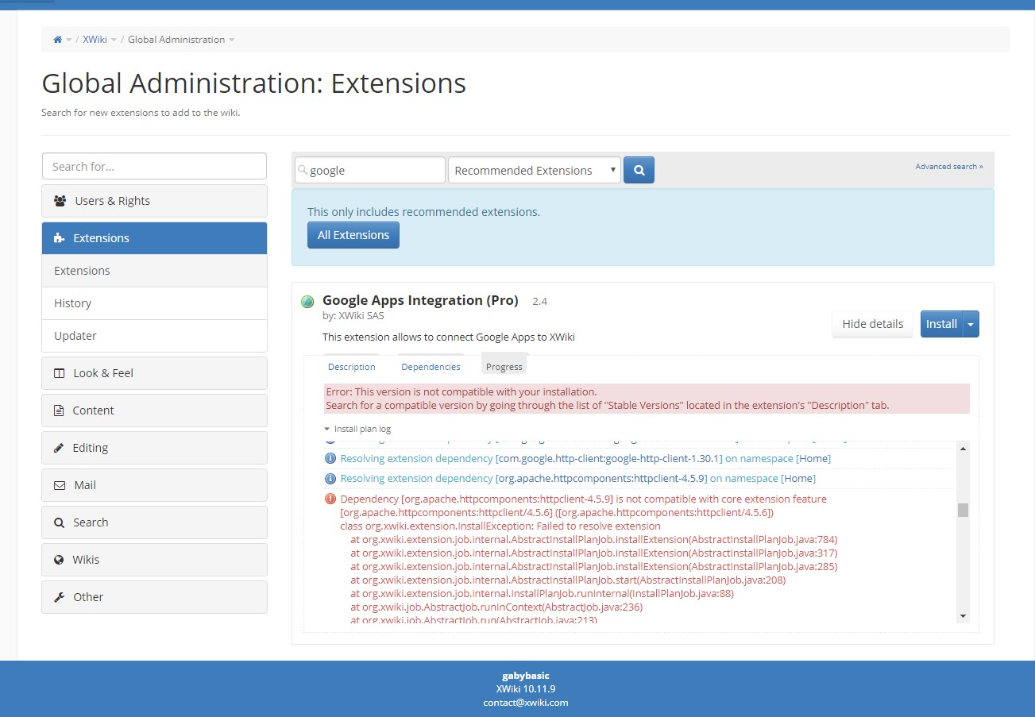Click the install log scrollbar thumb
The width and height of the screenshot is (1035, 717).
(x=963, y=510)
